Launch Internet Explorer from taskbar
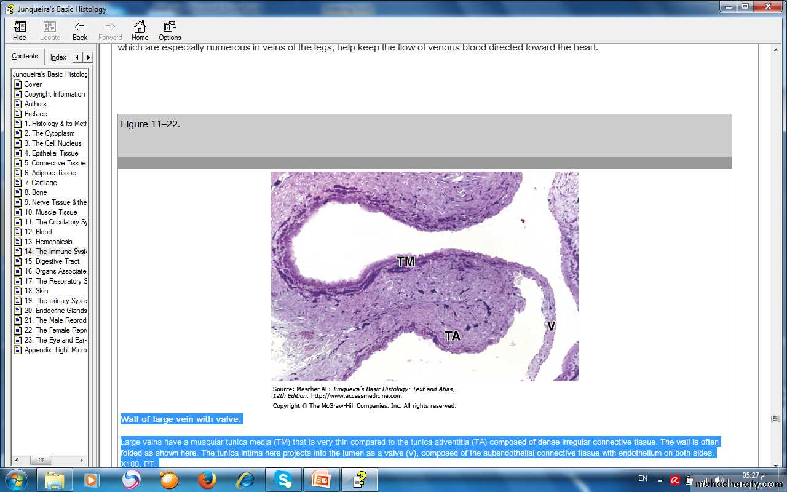 tap(245, 479)
